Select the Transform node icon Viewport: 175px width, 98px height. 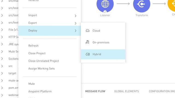tap(142, 4)
